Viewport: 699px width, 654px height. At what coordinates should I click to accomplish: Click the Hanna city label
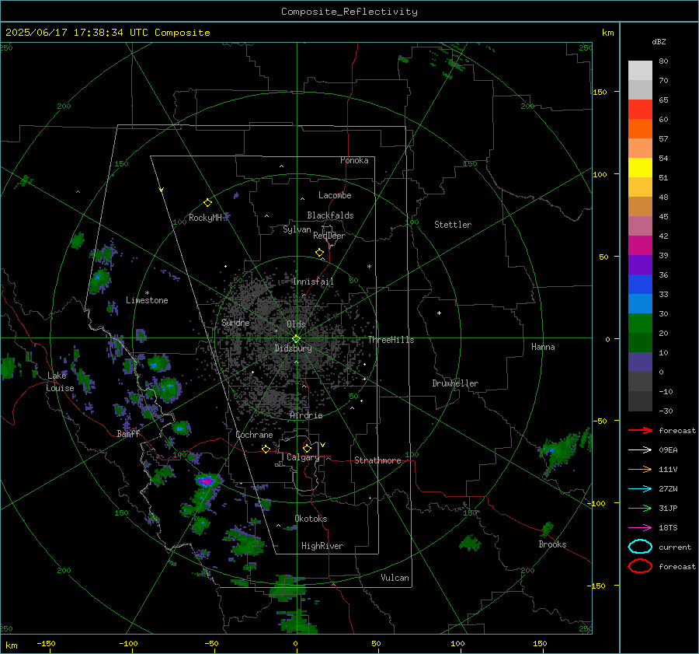click(543, 347)
